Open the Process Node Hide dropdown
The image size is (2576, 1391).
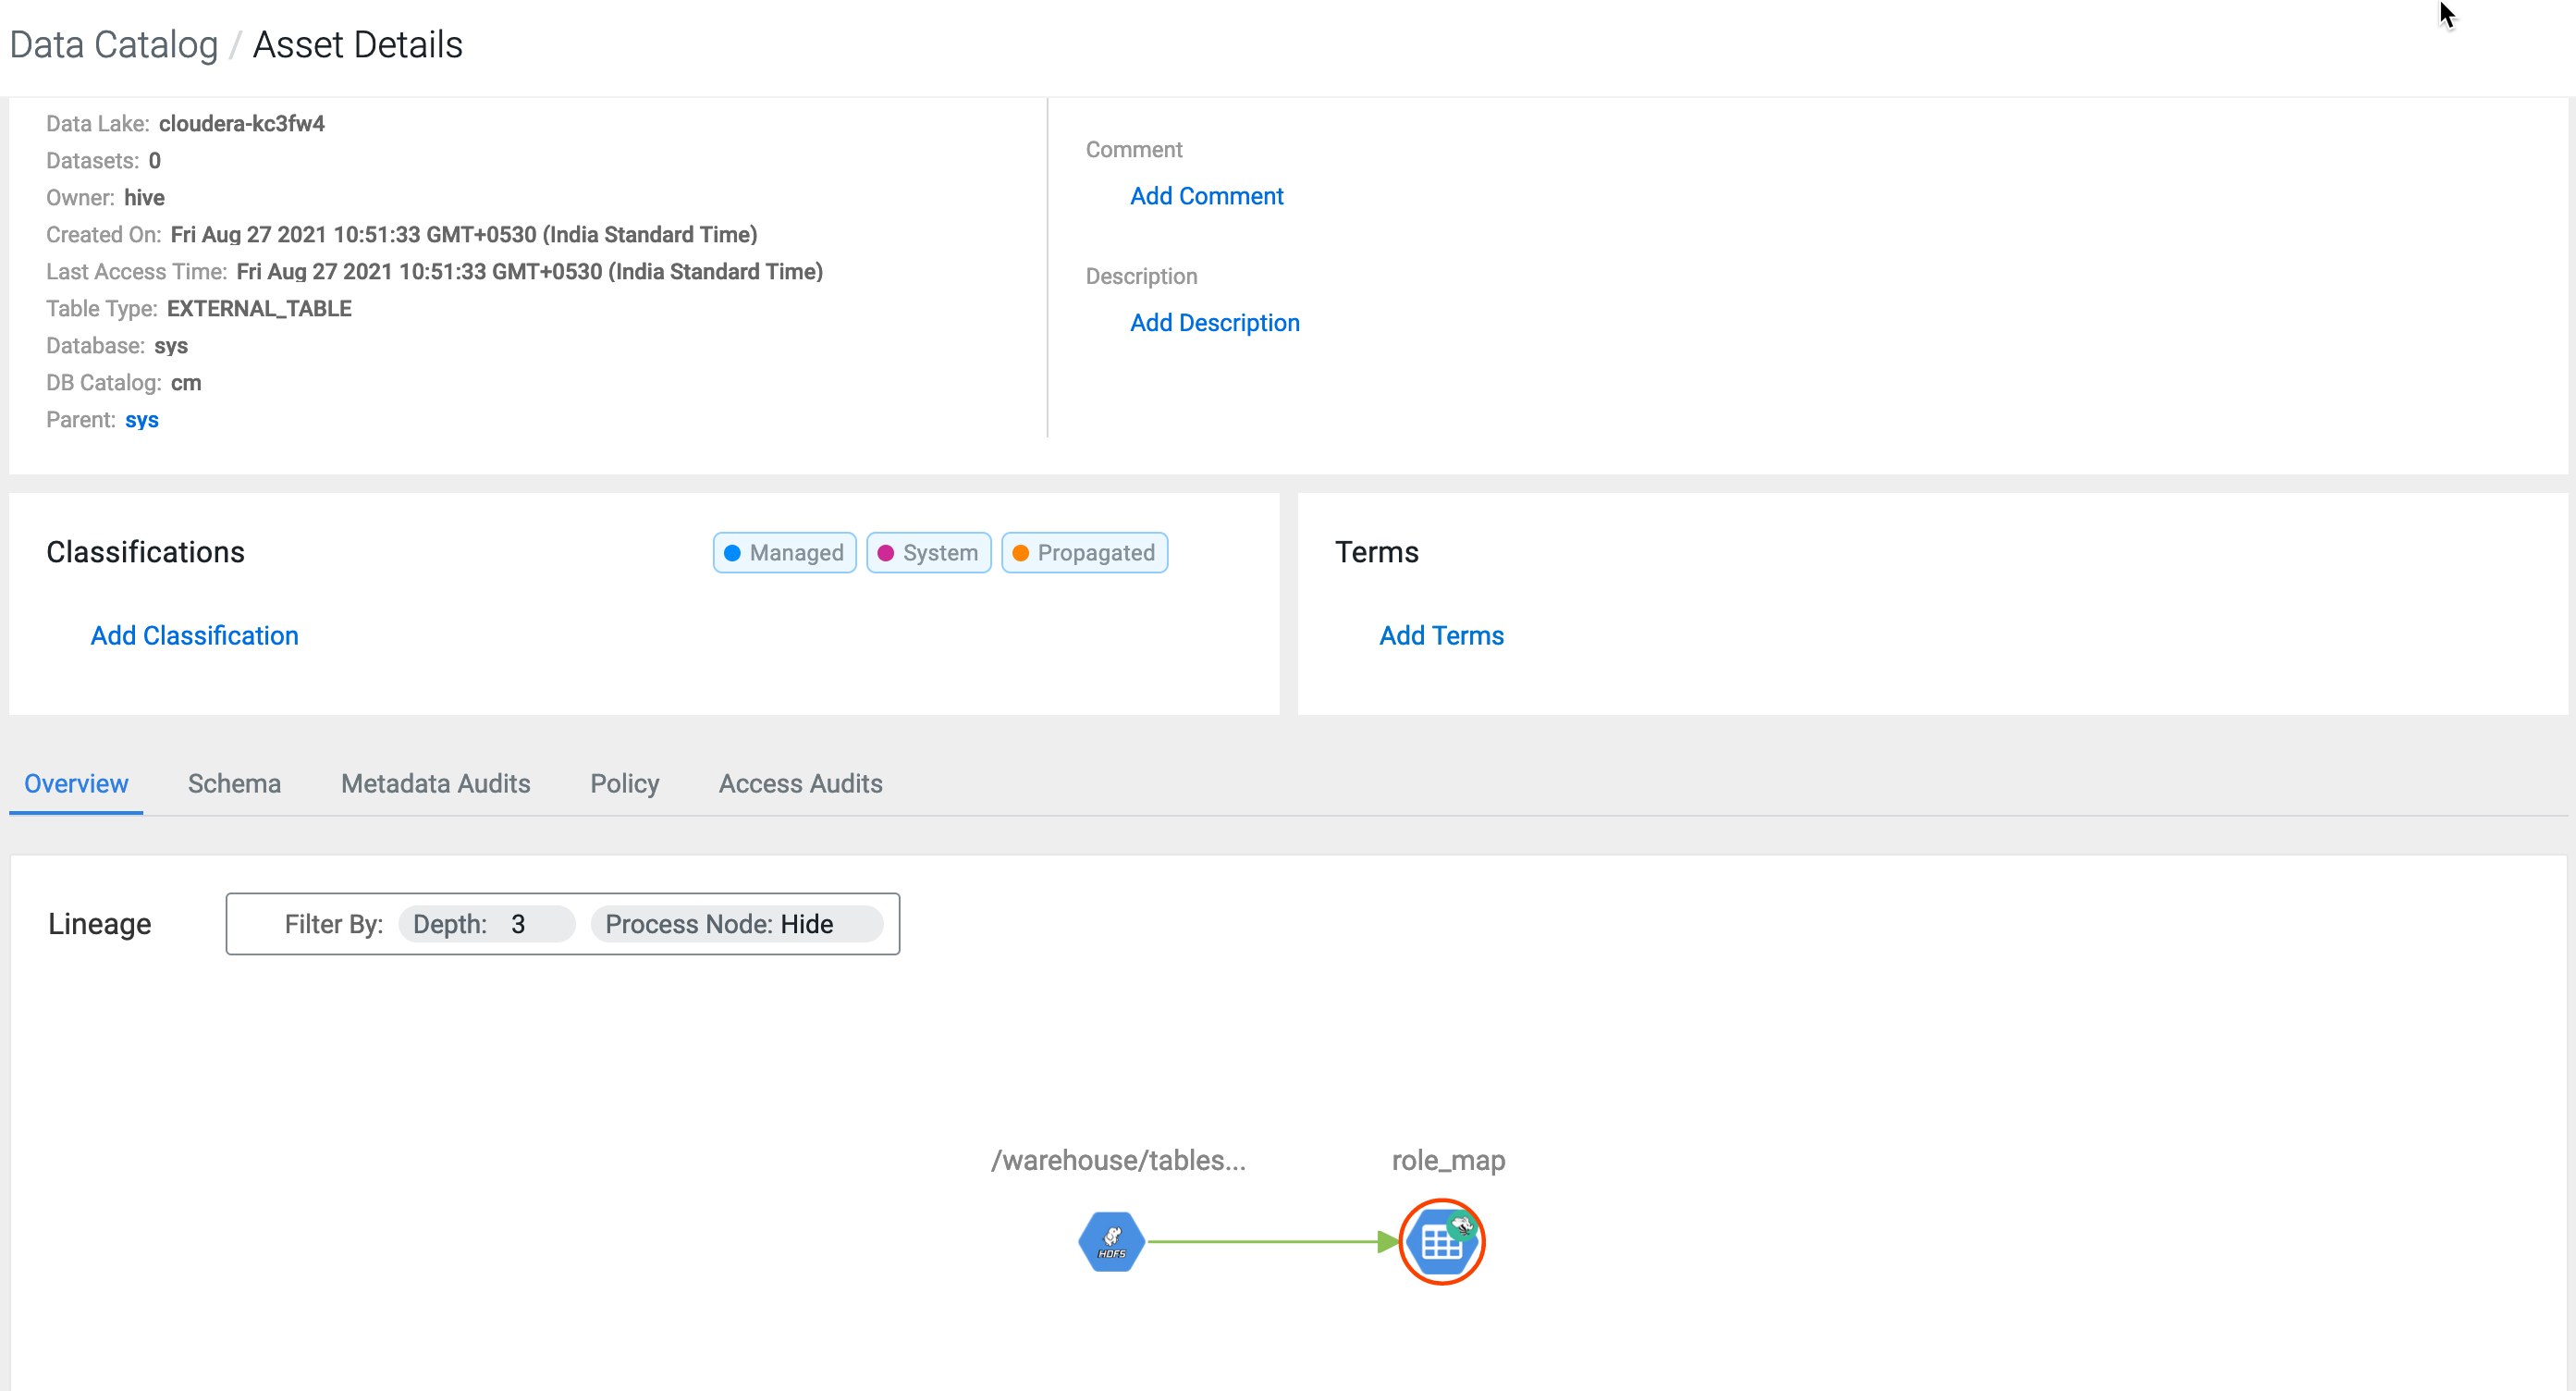(x=736, y=924)
